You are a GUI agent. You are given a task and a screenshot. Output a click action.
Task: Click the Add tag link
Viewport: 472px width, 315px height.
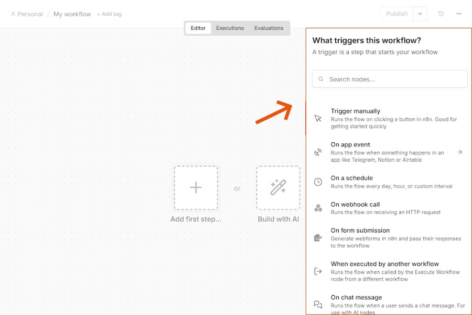(109, 14)
